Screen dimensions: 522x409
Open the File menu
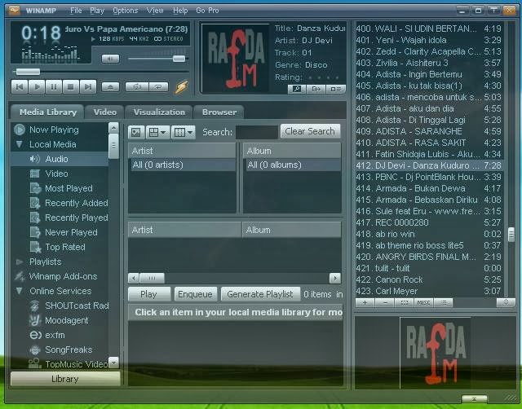(x=76, y=11)
